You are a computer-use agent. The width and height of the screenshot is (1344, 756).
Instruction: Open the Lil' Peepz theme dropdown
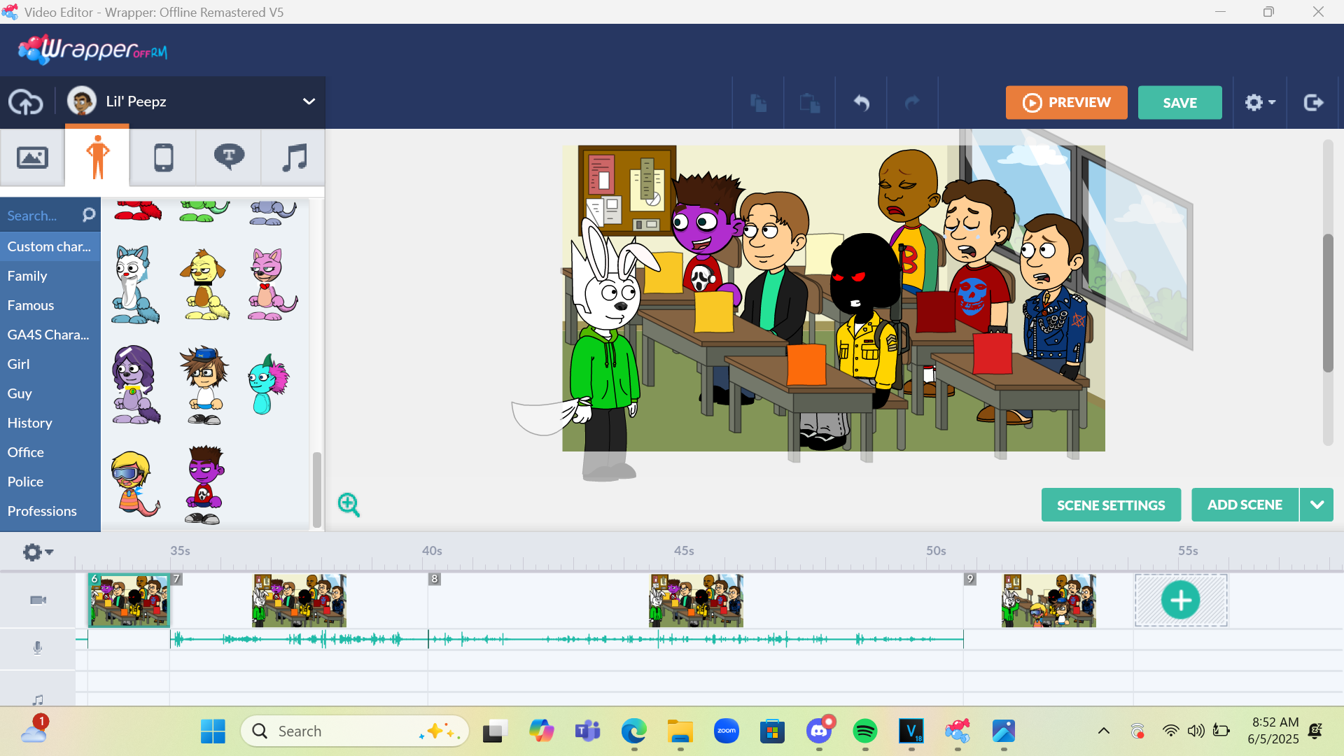(195, 101)
